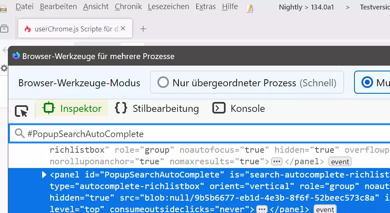The width and height of the screenshot is (390, 213).
Task: Click the Browser-Werkzeuge window Firefox icon
Action: pyautogui.click(x=16, y=56)
